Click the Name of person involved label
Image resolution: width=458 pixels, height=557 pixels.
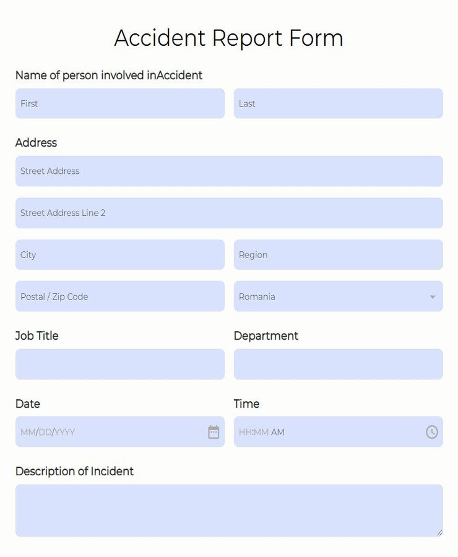click(108, 76)
